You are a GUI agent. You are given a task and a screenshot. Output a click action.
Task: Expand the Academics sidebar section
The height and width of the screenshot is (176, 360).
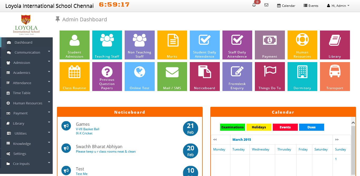point(21,73)
